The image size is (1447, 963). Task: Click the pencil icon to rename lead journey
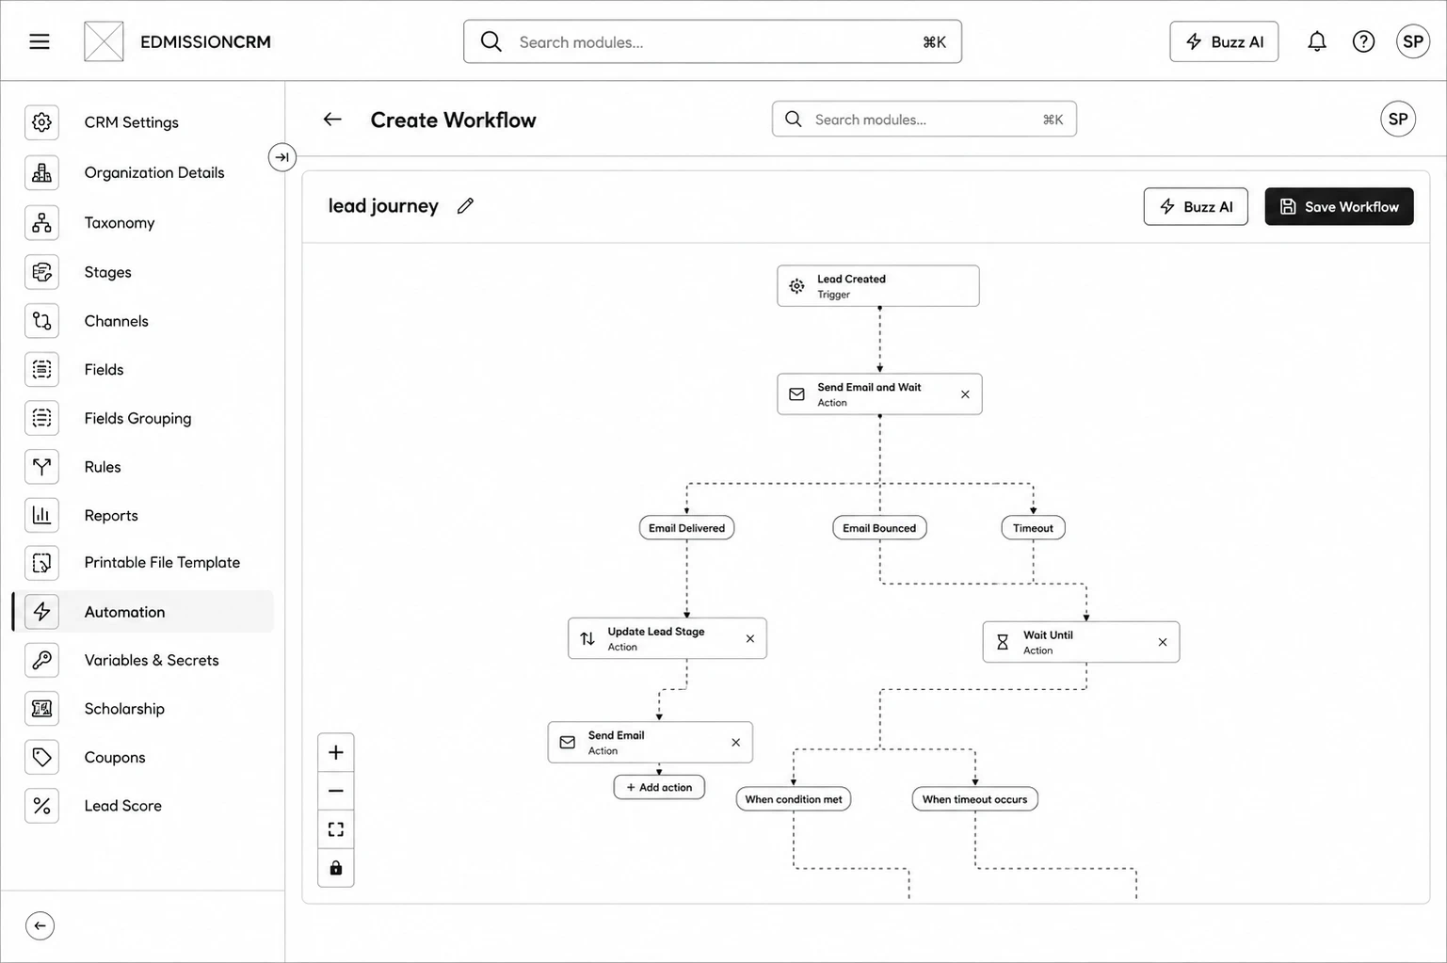(465, 206)
